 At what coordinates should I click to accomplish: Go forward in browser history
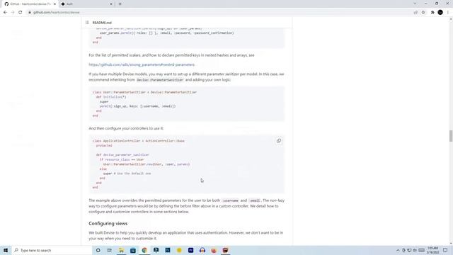click(13, 13)
